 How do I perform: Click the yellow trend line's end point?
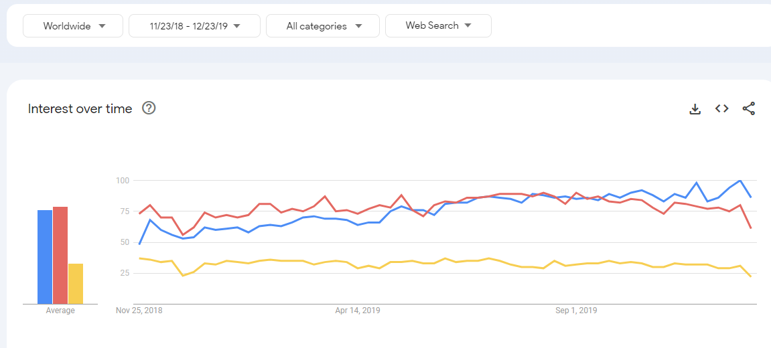[x=751, y=276]
